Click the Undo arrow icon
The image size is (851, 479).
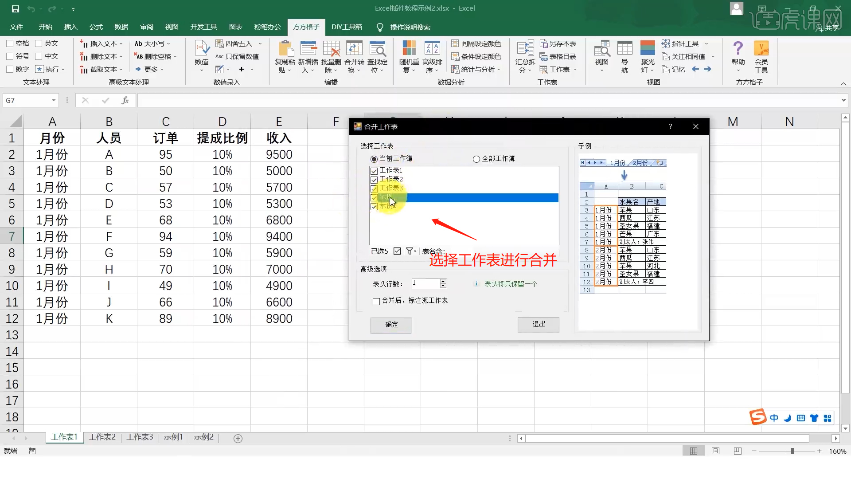(x=31, y=9)
